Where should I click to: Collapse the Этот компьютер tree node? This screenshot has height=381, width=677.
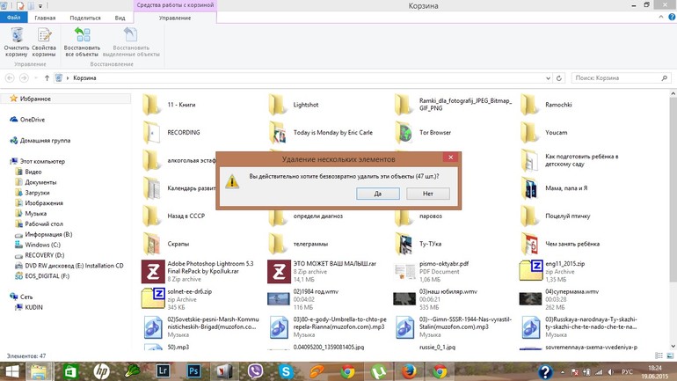pos(5,162)
